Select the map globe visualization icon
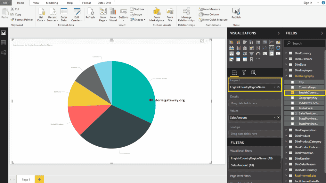The width and height of the screenshot is (326, 183). [238, 54]
